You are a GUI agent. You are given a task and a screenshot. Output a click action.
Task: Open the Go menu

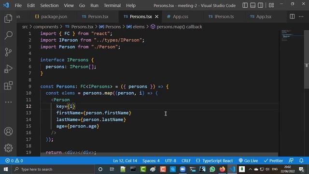pos(82,5)
